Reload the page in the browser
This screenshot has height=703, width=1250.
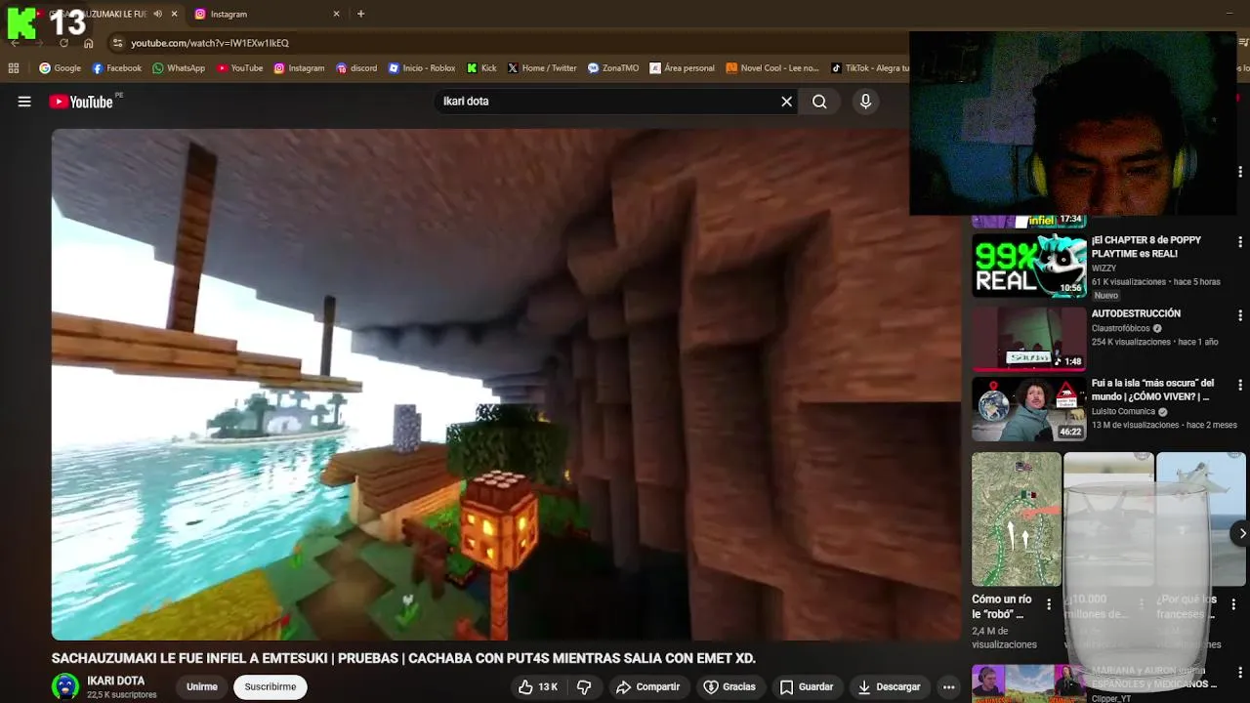(x=64, y=43)
